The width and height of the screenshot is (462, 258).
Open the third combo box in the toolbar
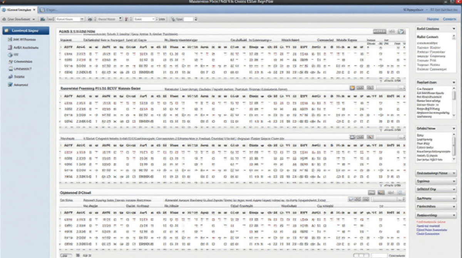pyautogui.click(x=143, y=19)
